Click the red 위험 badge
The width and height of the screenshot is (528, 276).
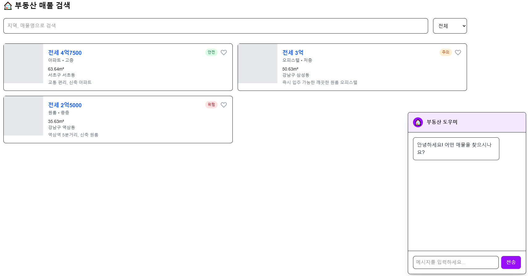click(211, 105)
